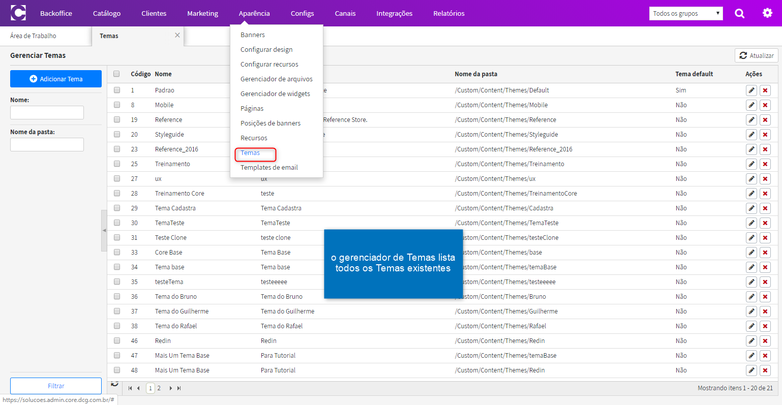This screenshot has height=405, width=782.
Task: Delete the TemaTeste theme with its red X
Action: 765,223
